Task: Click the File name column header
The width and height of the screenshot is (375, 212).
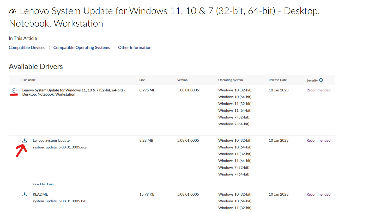Action: coord(29,80)
